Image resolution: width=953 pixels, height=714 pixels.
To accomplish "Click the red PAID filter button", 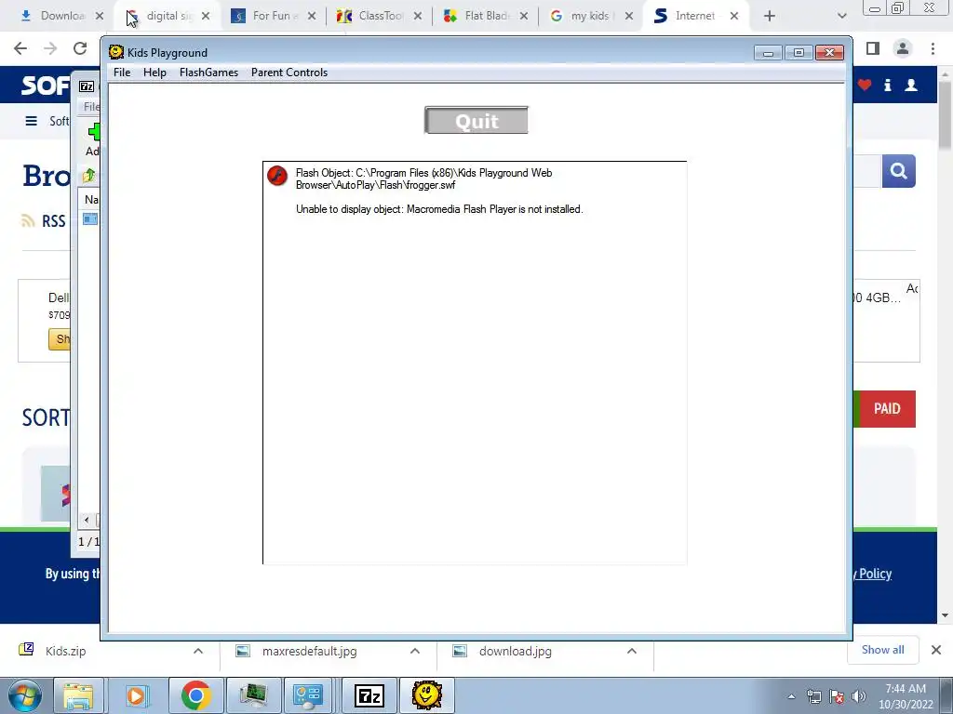I will 887,409.
